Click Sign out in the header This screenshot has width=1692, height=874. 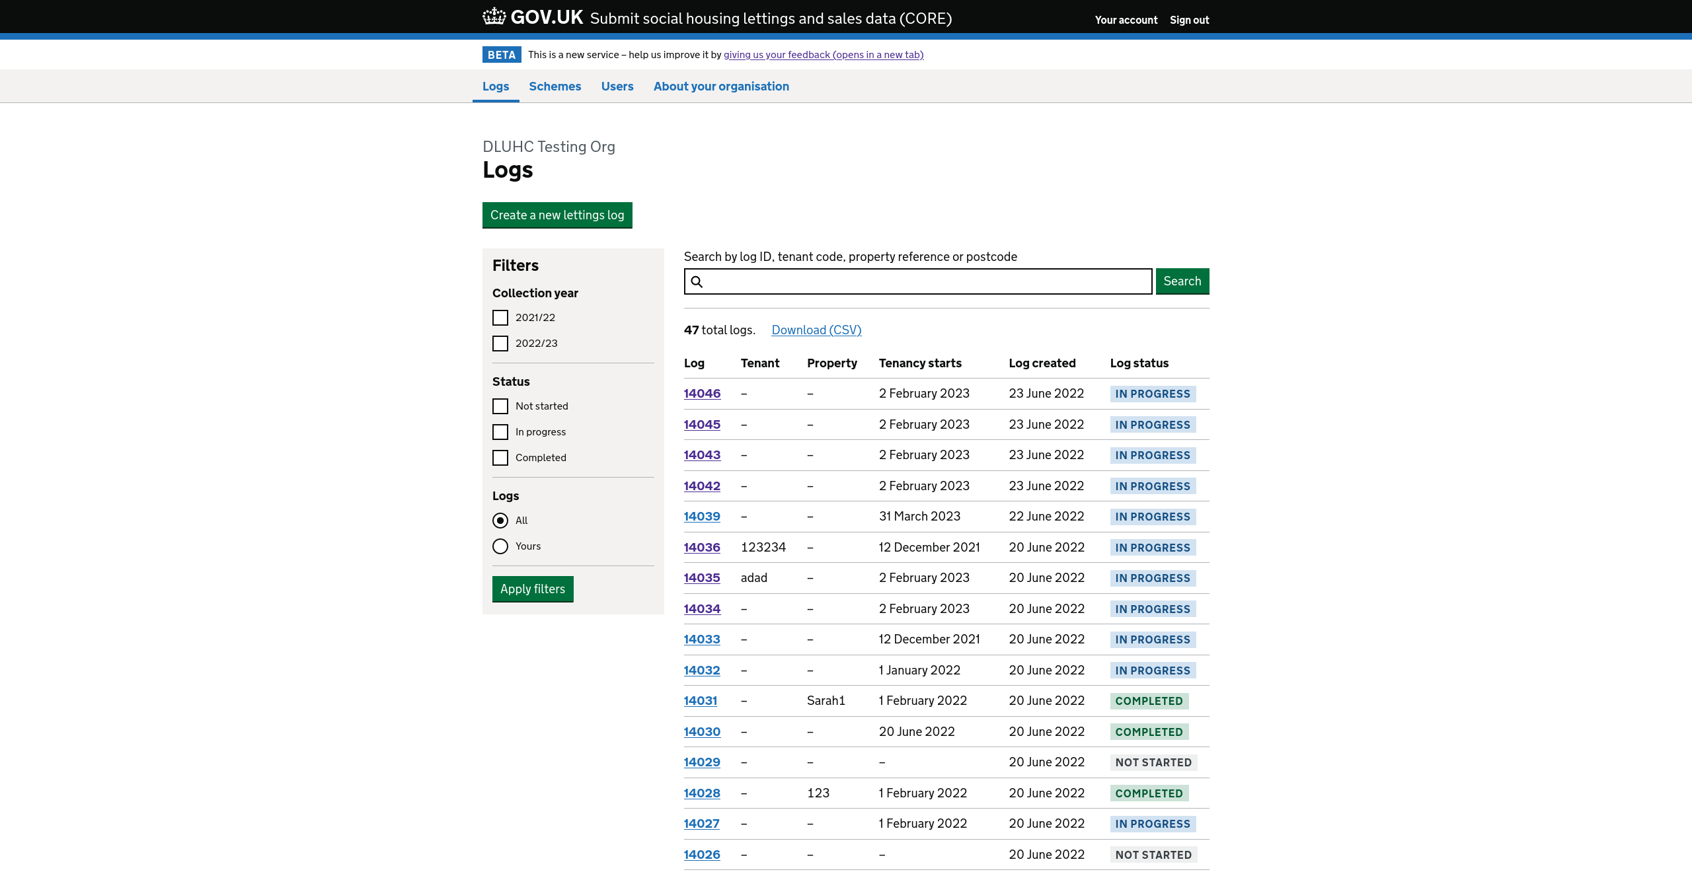coord(1189,20)
